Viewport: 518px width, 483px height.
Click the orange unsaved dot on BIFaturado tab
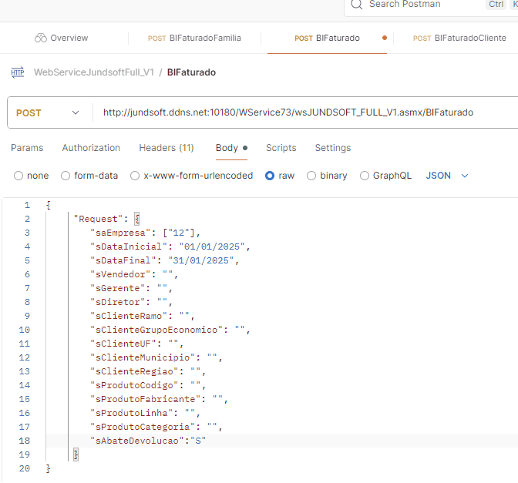point(384,38)
